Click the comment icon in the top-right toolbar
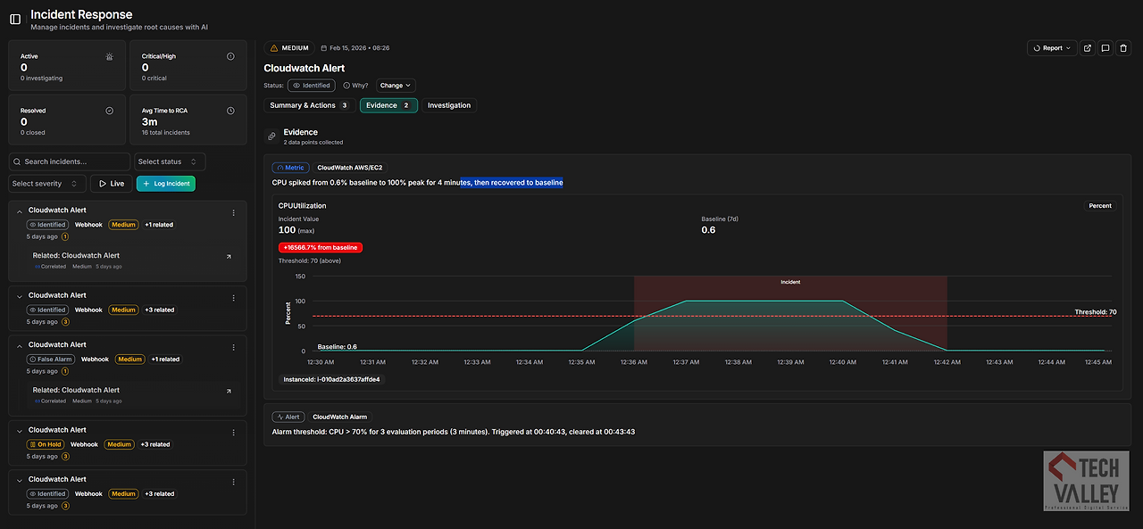The width and height of the screenshot is (1143, 529). pyautogui.click(x=1105, y=48)
